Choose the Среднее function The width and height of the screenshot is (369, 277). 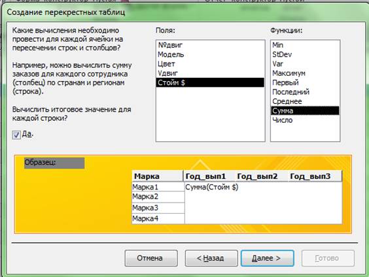[305, 101]
